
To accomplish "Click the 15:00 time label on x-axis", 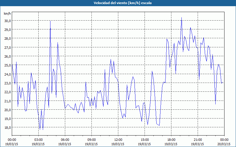I will tap(145, 140).
